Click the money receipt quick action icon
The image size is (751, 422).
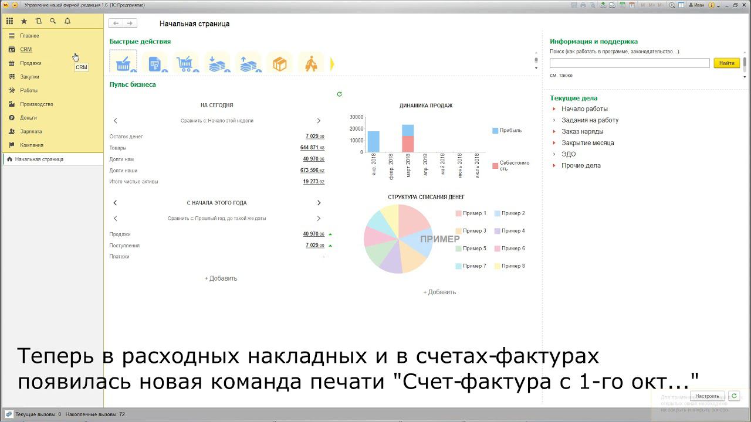pos(217,63)
